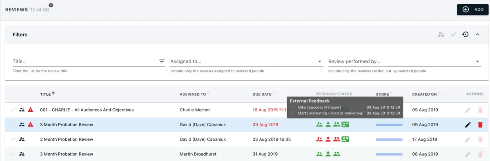Click created date 17 Aug 2019
Screen dimensions: 490x161
(x=425, y=139)
